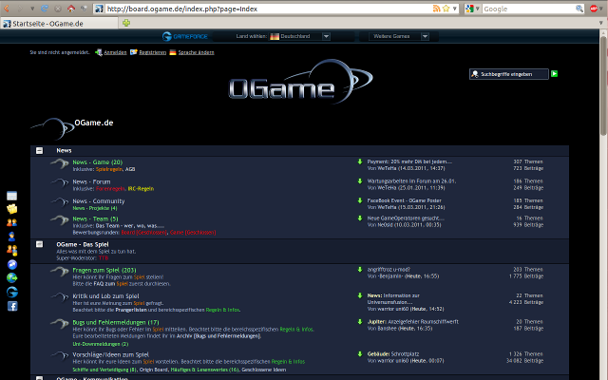This screenshot has height=380, width=608.
Task: Click the sidebar members (two people) icon
Action: click(12, 222)
